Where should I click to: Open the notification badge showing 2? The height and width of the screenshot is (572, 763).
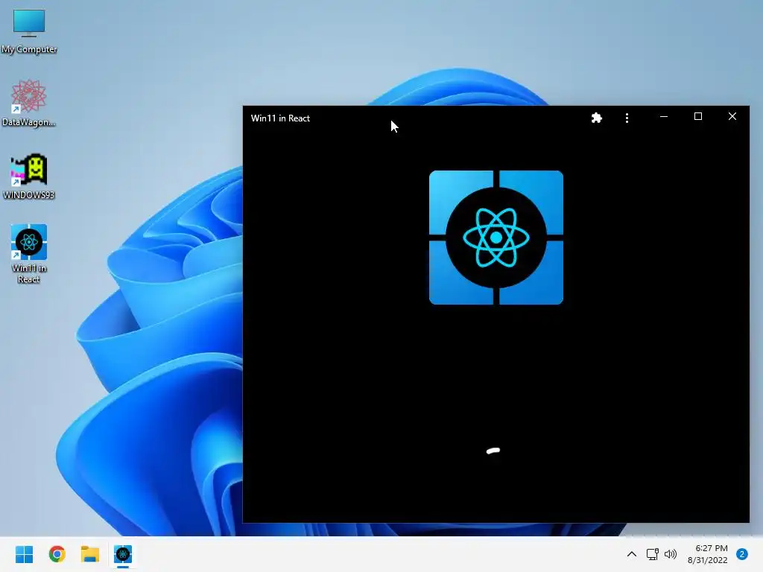[742, 554]
